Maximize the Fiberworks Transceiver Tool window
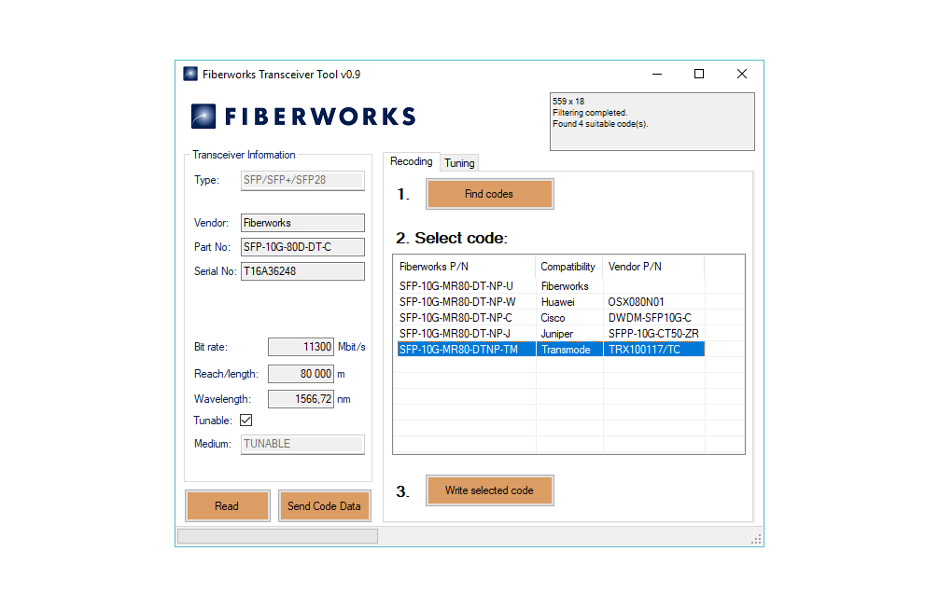Viewport: 939px width, 607px height. [699, 74]
